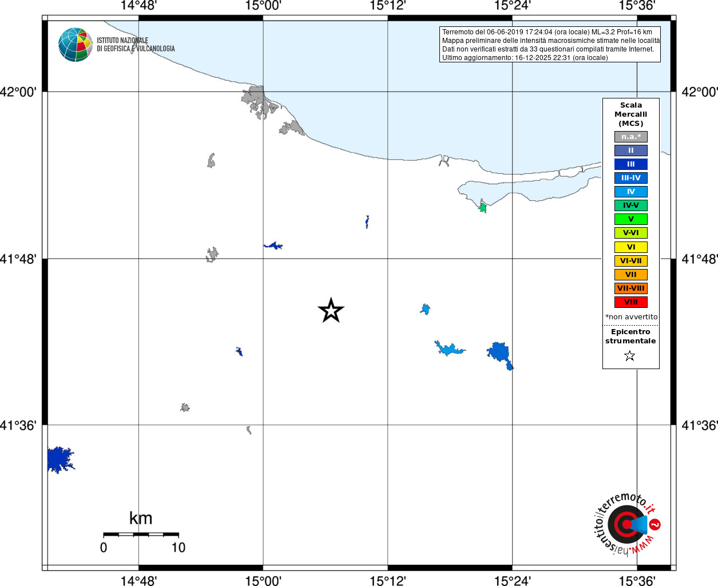The image size is (718, 586).
Task: Click 'Istituto Nazionale di Geofisica e Vulcanologia' text
Action: [136, 45]
